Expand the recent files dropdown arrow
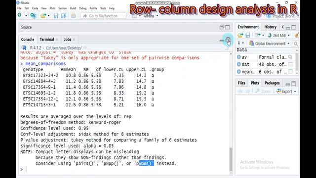Viewport: 316px width, 178px height. point(48,16)
